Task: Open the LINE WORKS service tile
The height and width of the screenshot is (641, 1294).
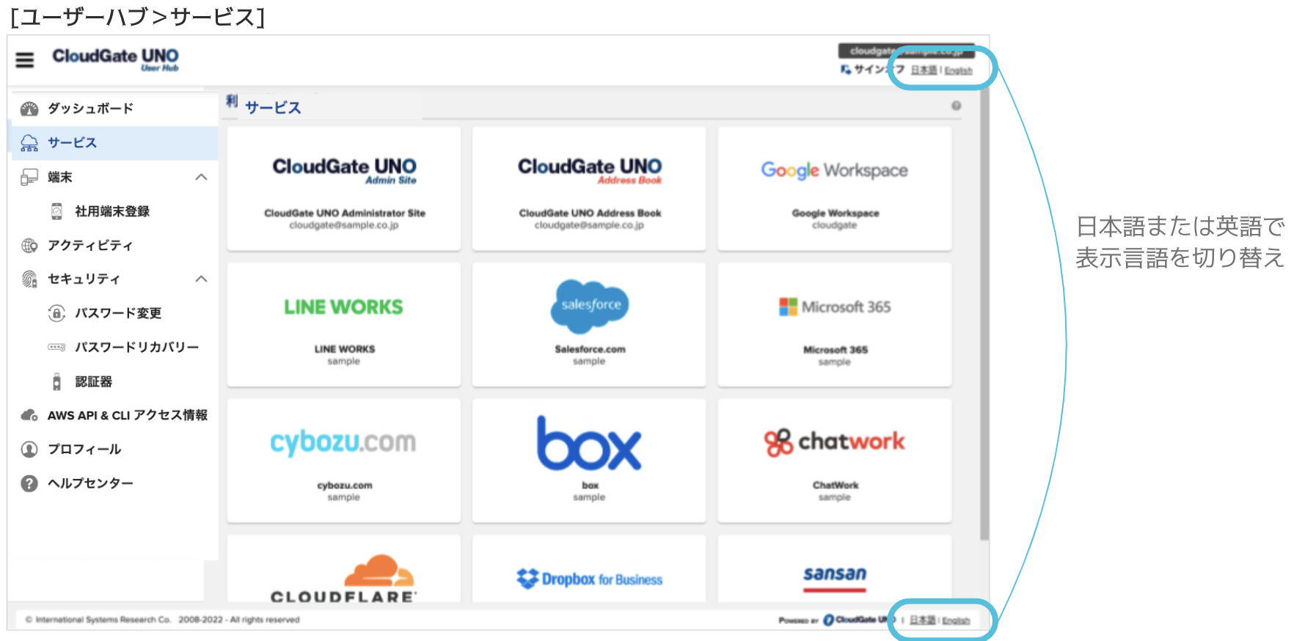Action: tap(344, 325)
